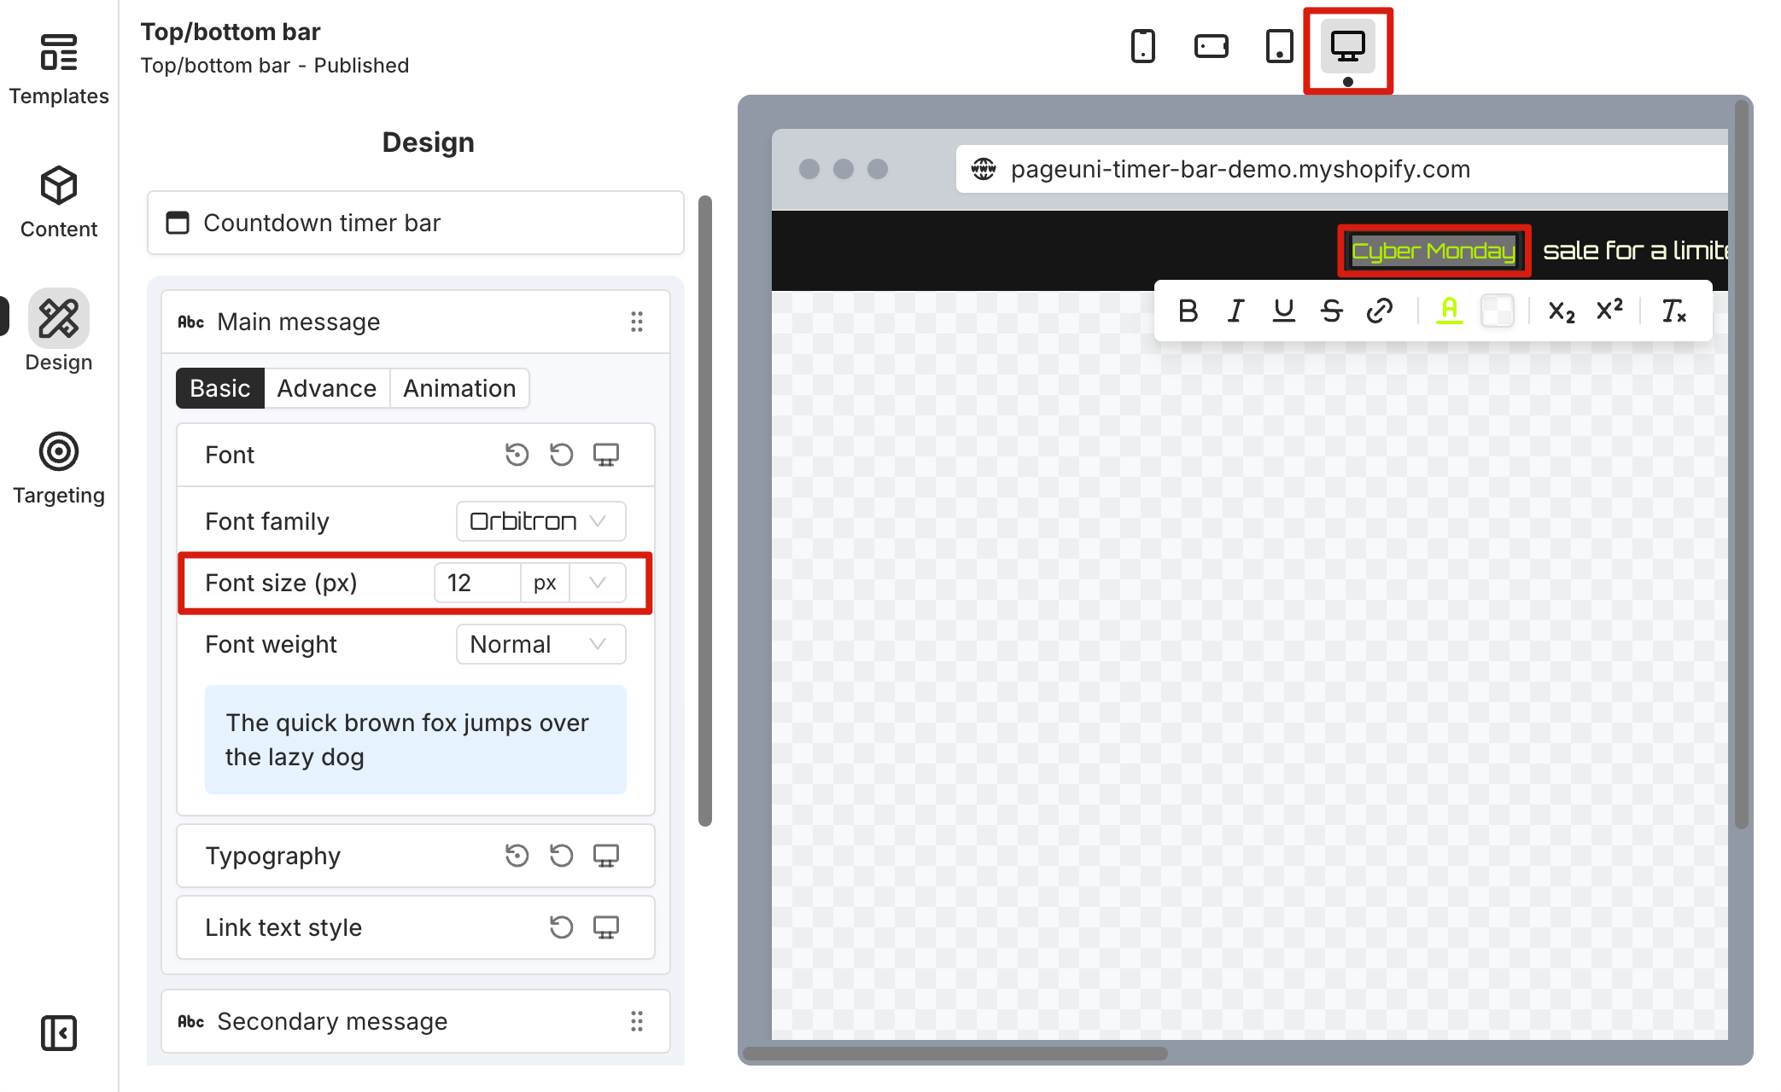Switch to desktop preview
The width and height of the screenshot is (1781, 1092).
pos(1347,46)
